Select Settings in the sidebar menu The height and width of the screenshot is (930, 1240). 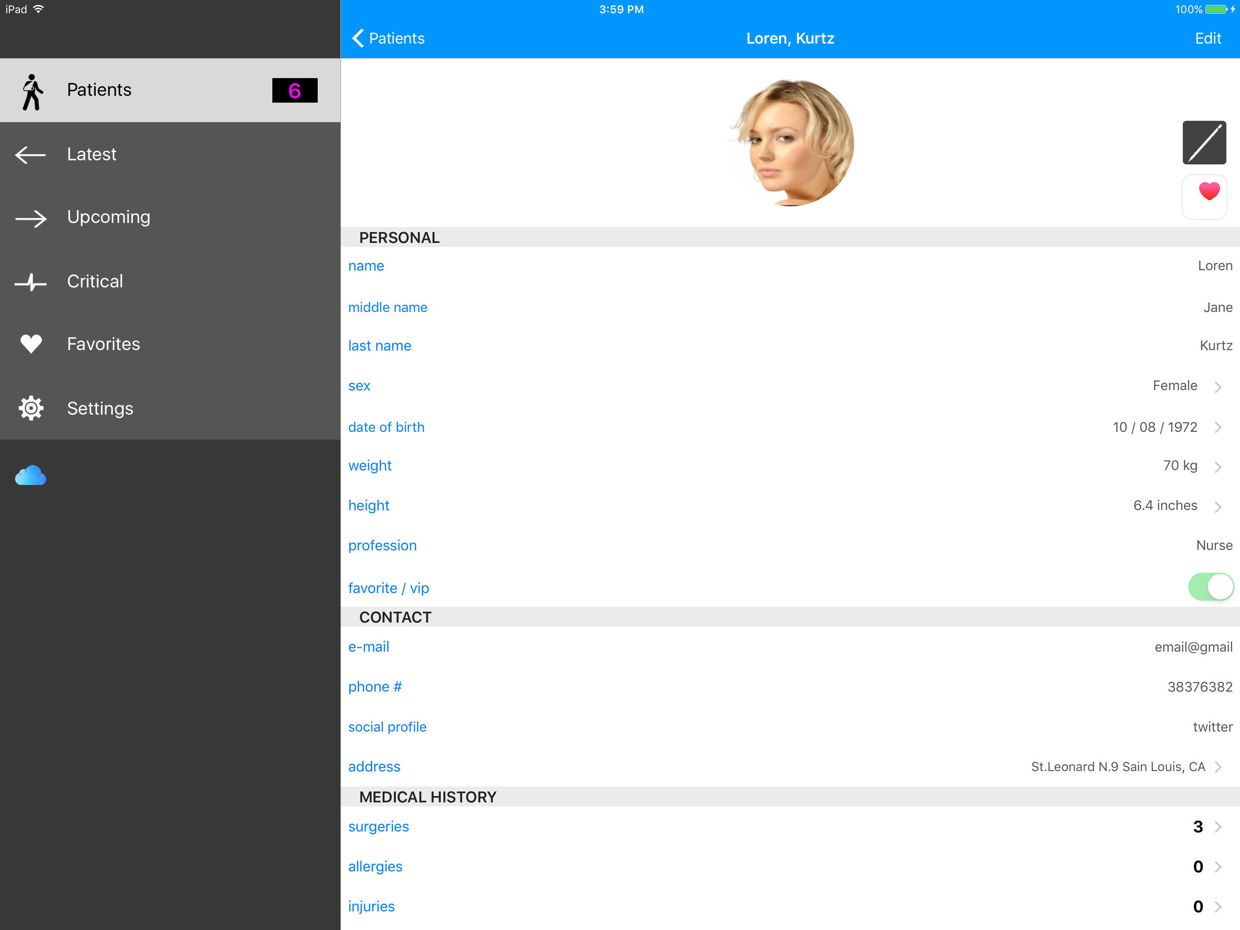170,408
